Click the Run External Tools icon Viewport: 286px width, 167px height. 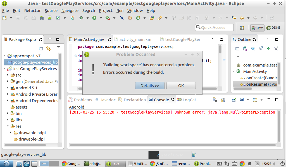click(x=108, y=18)
